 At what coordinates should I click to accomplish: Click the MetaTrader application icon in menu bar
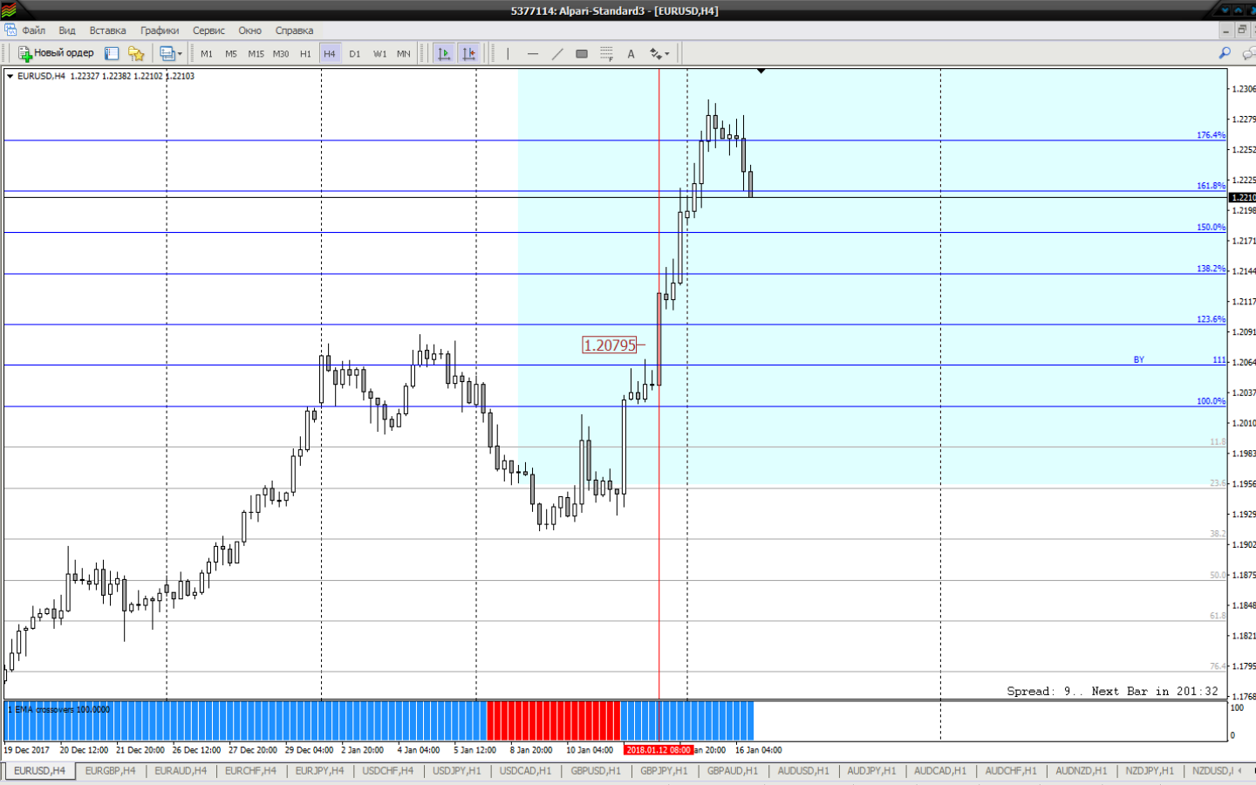pyautogui.click(x=10, y=31)
